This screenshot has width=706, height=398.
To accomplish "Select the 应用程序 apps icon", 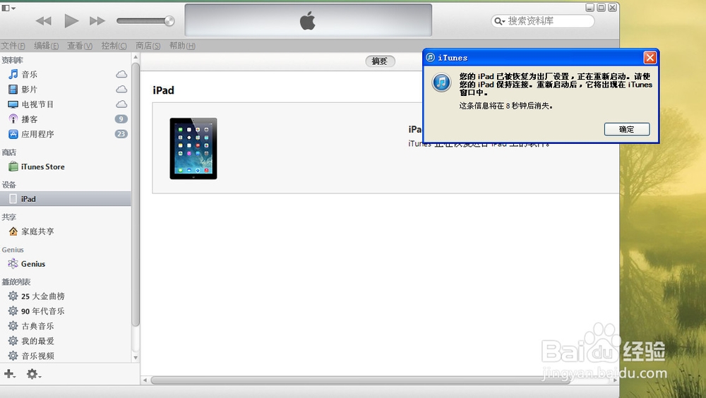I will (x=13, y=134).
